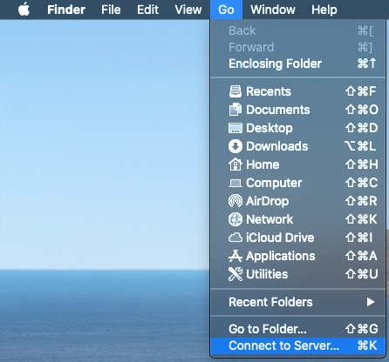Choose Go to Folder… option
Image resolution: width=389 pixels, height=362 pixels.
pyautogui.click(x=298, y=329)
